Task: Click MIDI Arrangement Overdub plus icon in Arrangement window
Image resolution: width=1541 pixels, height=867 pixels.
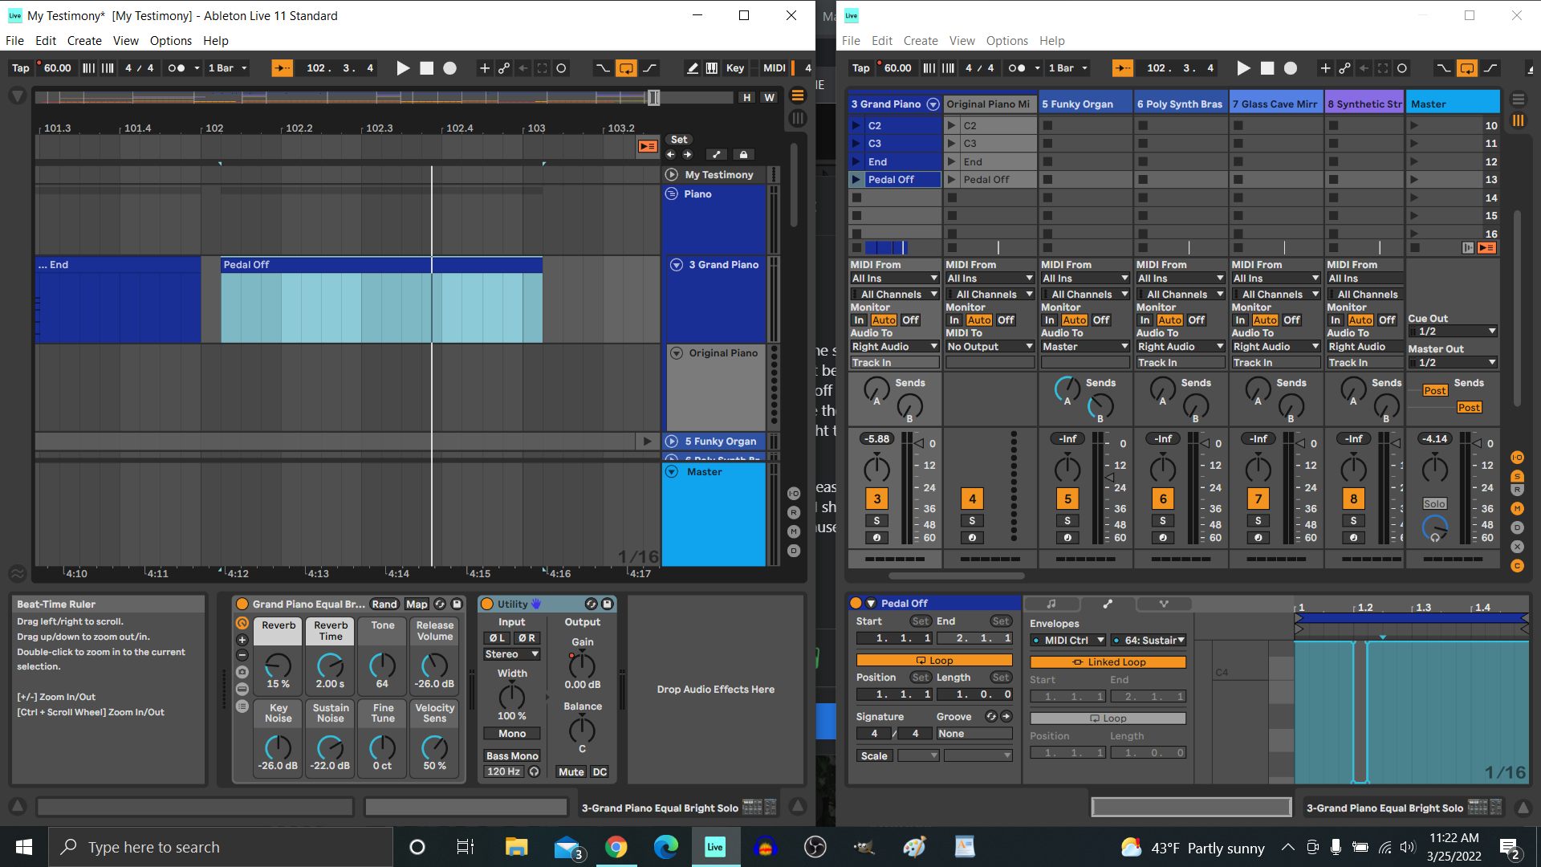Action: pyautogui.click(x=484, y=68)
